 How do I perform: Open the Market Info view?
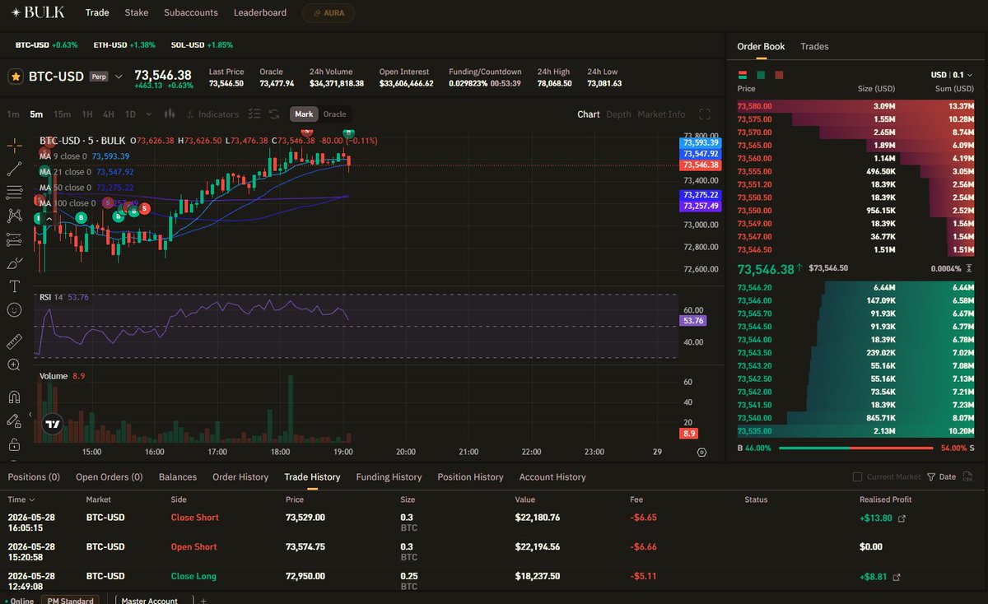661,114
